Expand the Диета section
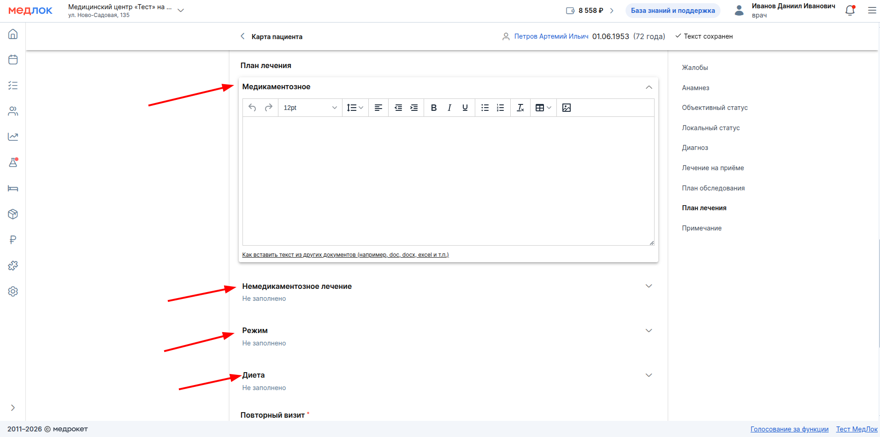880x437 pixels. [649, 375]
